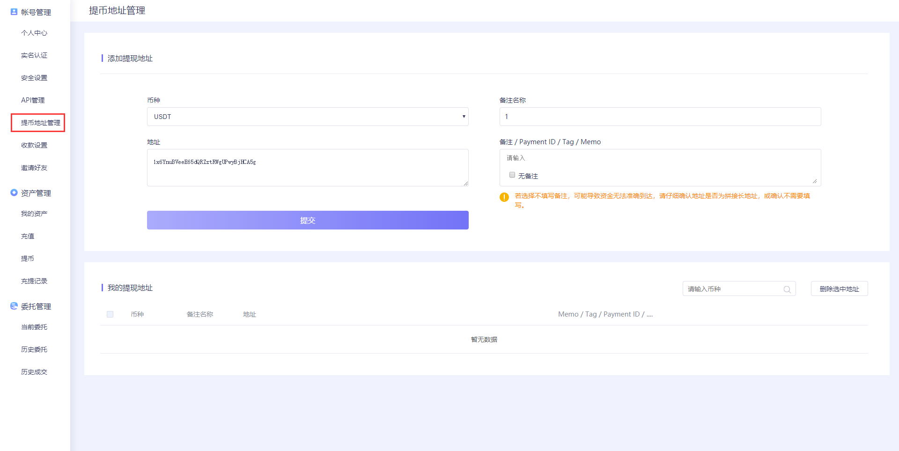Viewport: 899px width, 451px height.
Task: Open 历史成交 in sidebar
Action: pos(34,372)
